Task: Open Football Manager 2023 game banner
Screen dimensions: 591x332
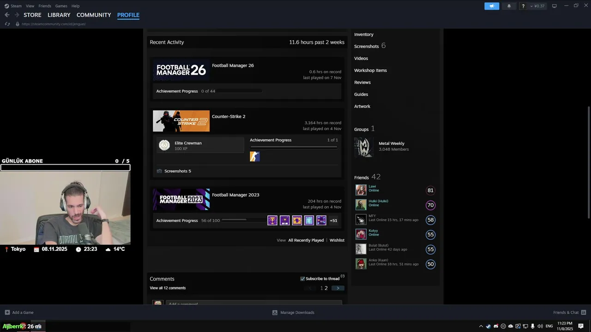Action: point(181,200)
